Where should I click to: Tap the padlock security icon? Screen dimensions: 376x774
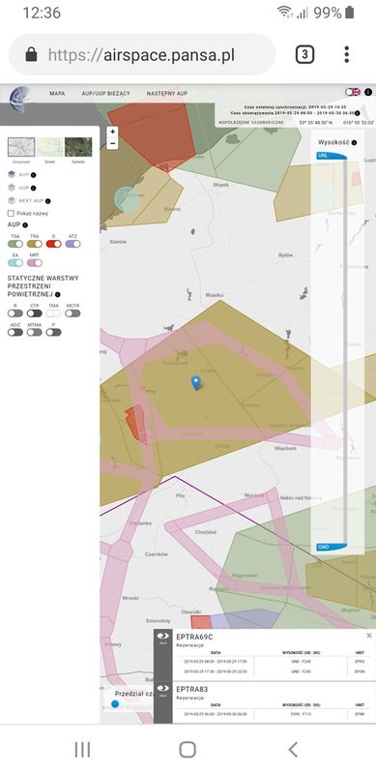click(x=31, y=54)
